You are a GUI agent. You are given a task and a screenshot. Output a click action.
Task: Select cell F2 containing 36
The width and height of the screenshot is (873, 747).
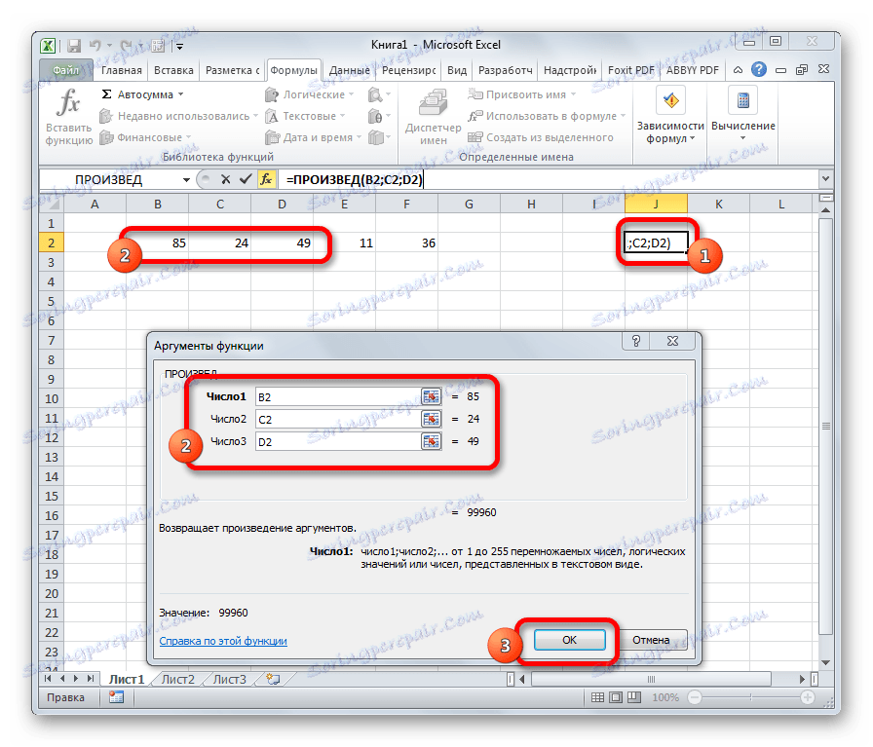pyautogui.click(x=407, y=243)
